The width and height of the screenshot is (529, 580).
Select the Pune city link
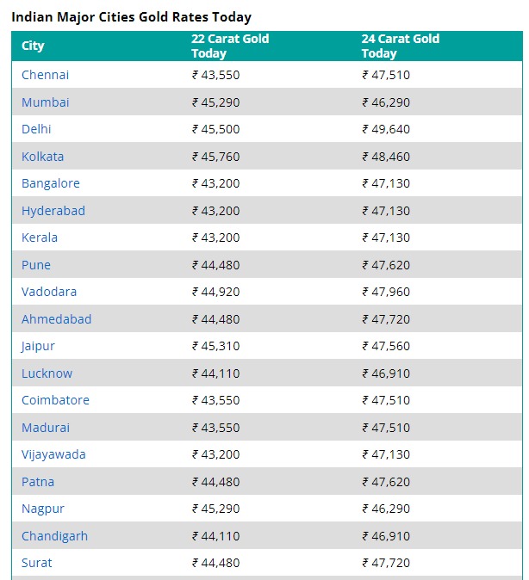pyautogui.click(x=36, y=265)
